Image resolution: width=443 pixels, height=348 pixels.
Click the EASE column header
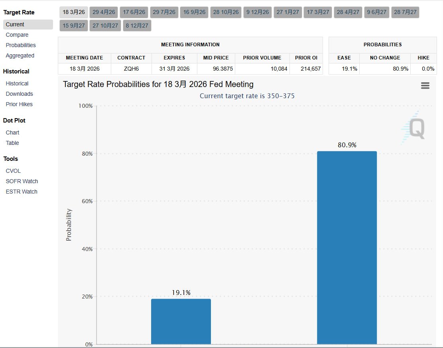344,58
